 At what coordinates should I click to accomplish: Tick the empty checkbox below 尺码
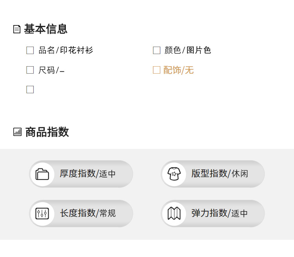click(30, 90)
